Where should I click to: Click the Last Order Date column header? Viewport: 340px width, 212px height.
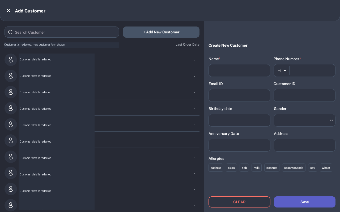[x=187, y=45]
